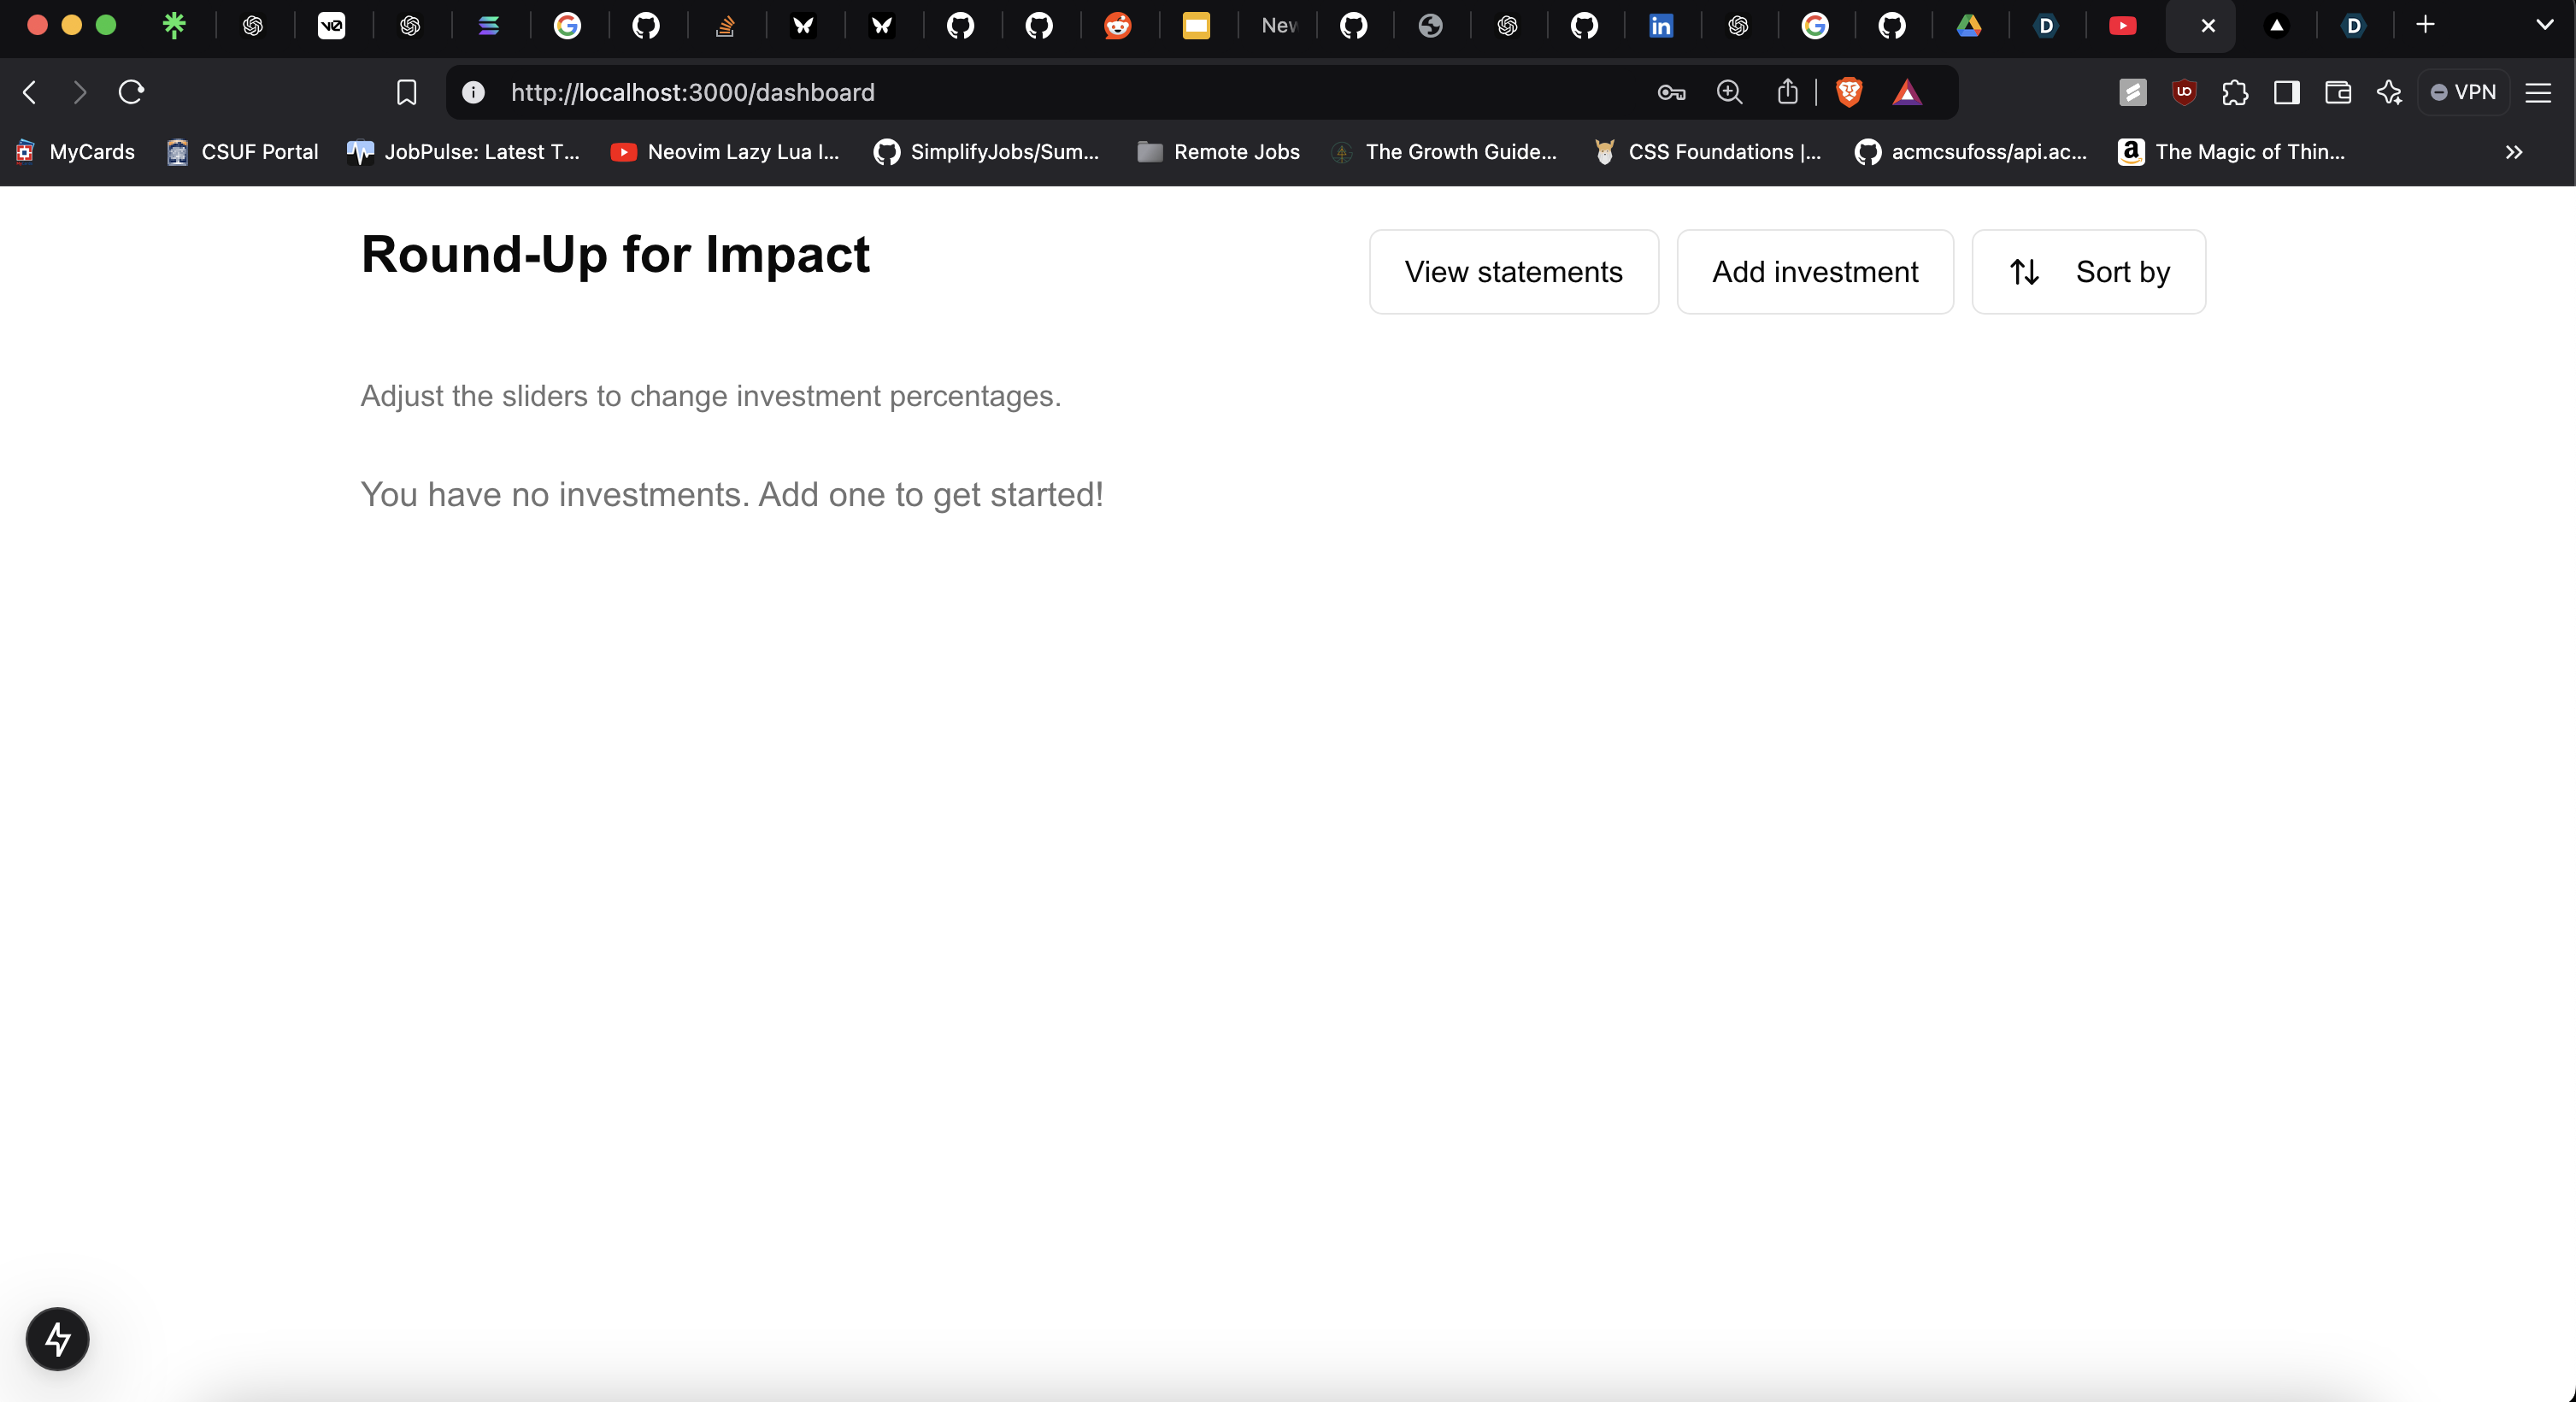Switch to the LinkedIn tab
Screen dimensions: 2576x1402
tap(1660, 26)
